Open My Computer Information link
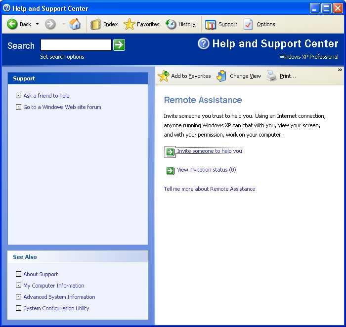346x327 pixels. (54, 286)
